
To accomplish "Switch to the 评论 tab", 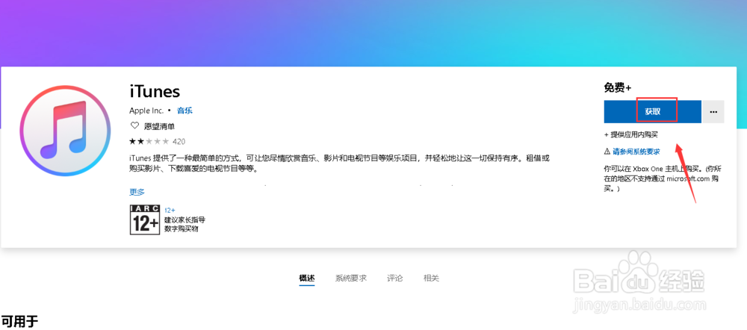I will [395, 278].
